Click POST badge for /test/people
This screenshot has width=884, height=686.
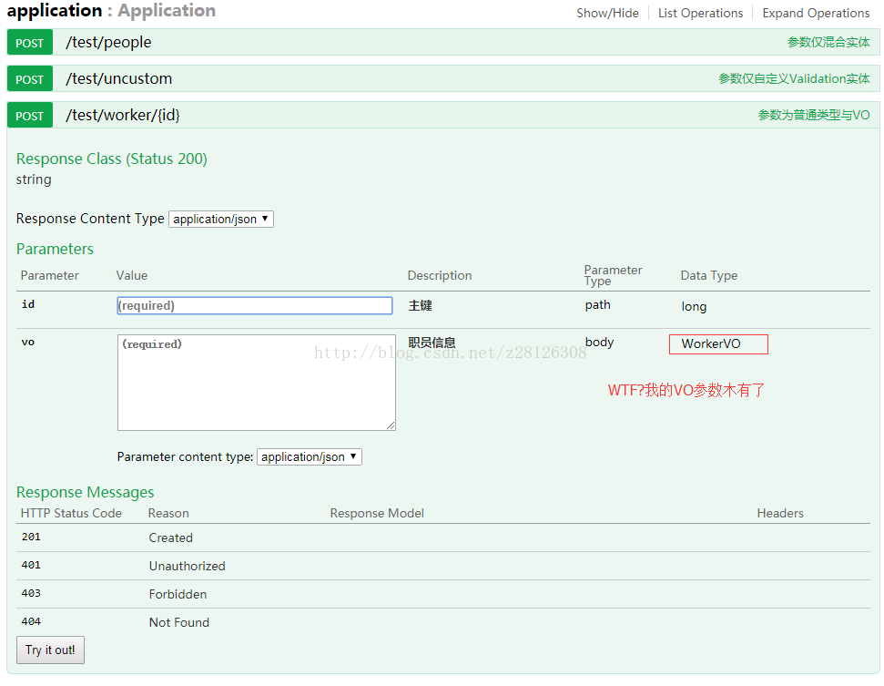pos(30,43)
